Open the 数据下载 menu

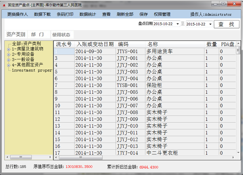pyautogui.click(x=42, y=14)
